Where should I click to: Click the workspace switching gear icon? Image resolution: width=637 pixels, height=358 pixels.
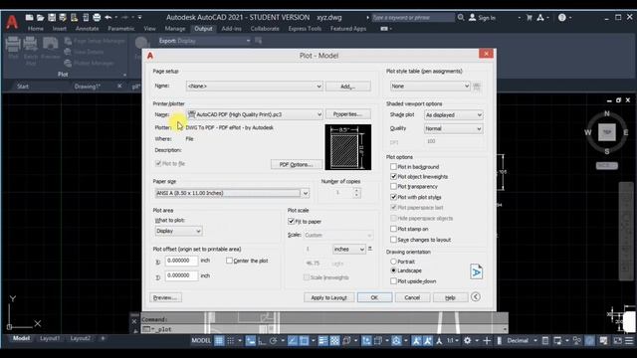click(x=468, y=341)
